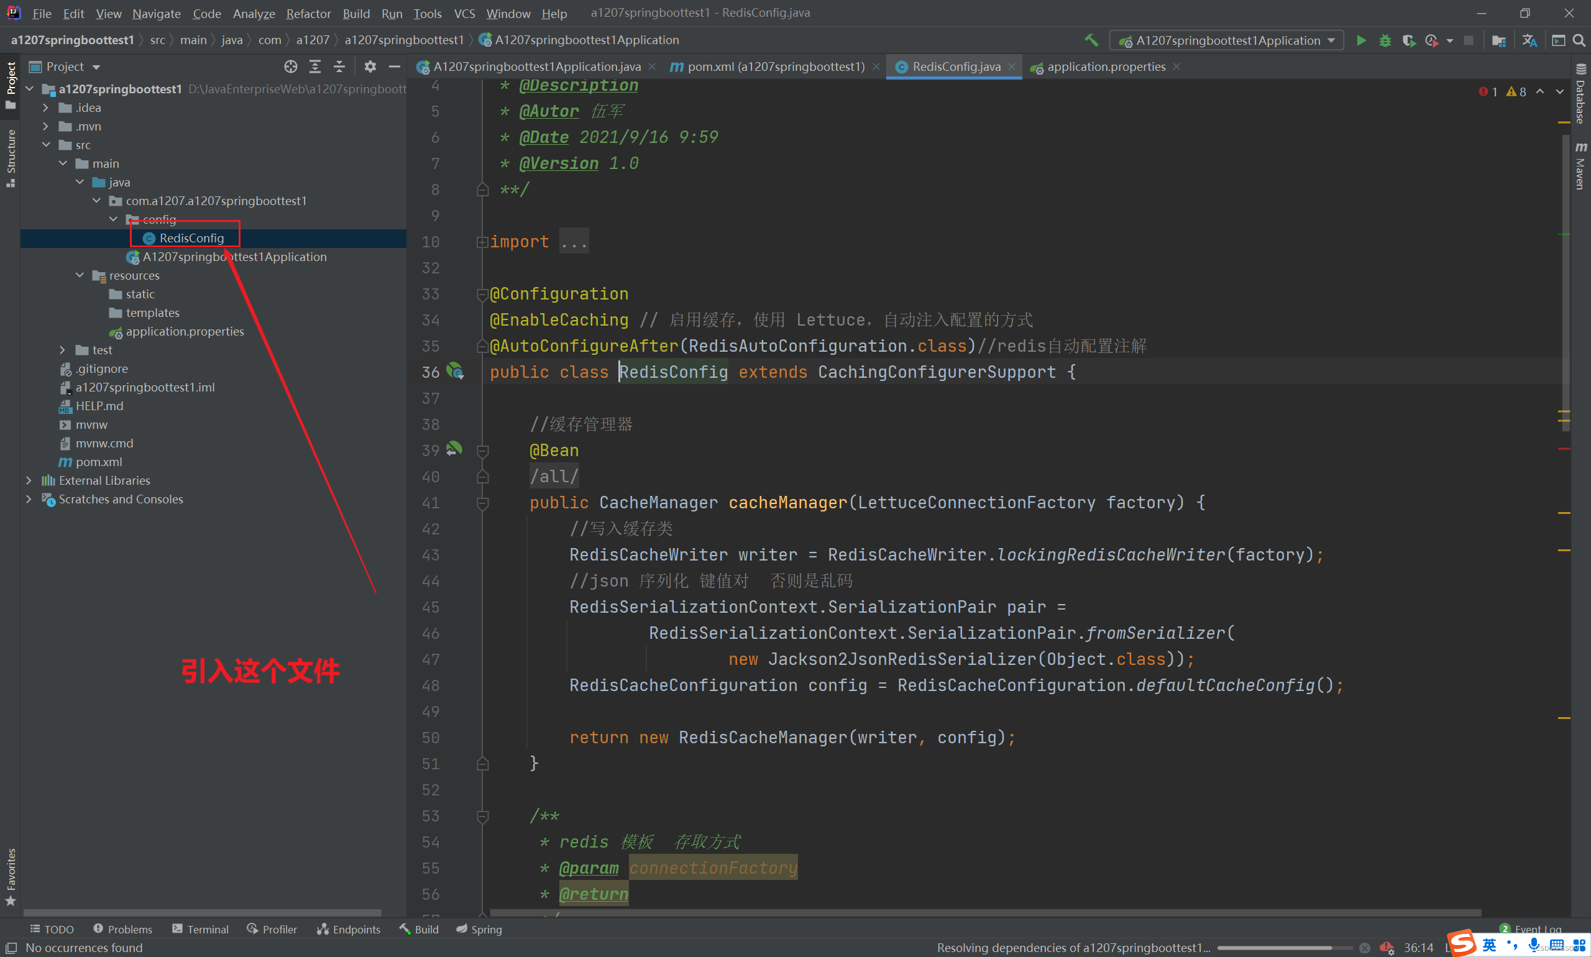
Task: Click the Project panel horizontal scrollbar
Action: (202, 912)
